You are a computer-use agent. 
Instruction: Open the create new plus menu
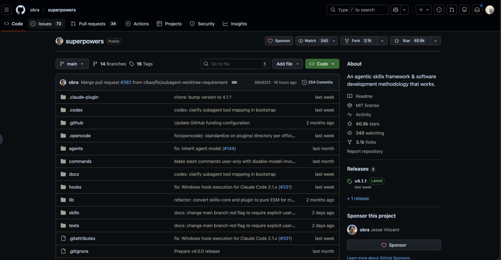pos(424,10)
